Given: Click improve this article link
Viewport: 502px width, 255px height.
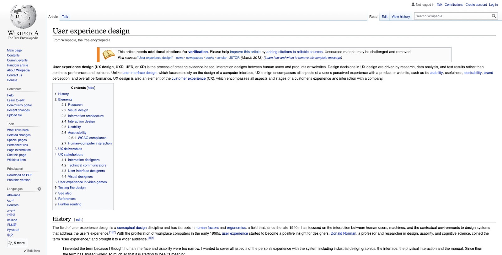Looking at the screenshot, I should click(245, 52).
